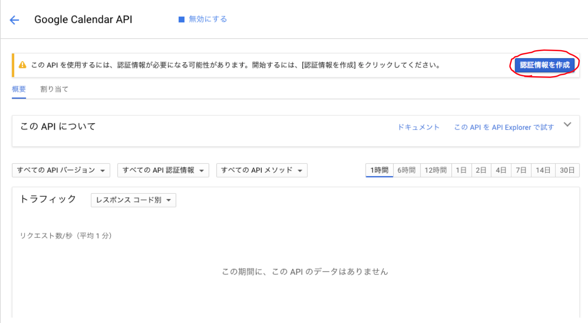The width and height of the screenshot is (588, 323).
Task: Click the yellow warning triangle icon
Action: pyautogui.click(x=22, y=65)
